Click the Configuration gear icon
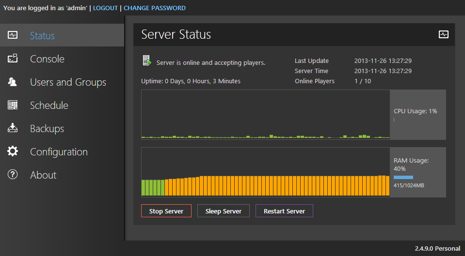The width and height of the screenshot is (465, 256). [13, 151]
